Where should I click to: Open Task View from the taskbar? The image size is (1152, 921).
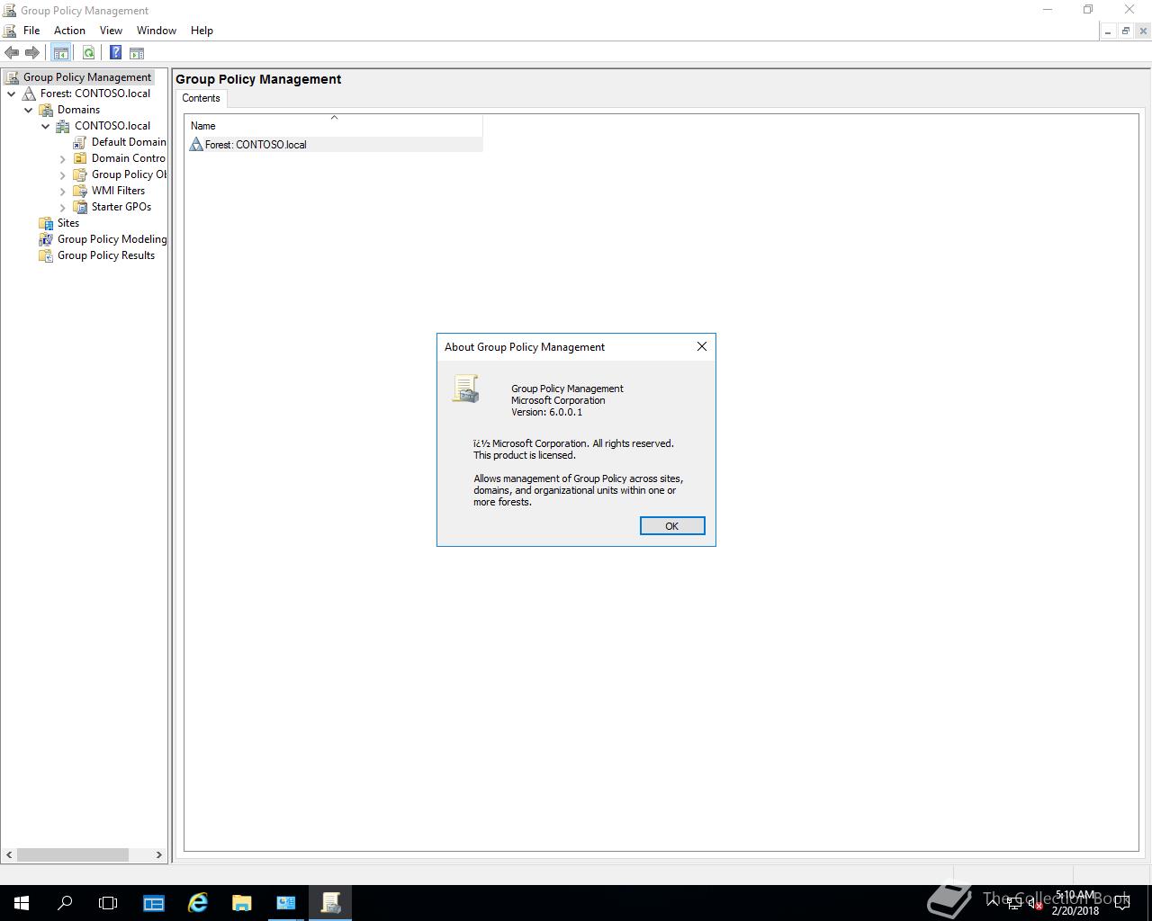pos(108,903)
